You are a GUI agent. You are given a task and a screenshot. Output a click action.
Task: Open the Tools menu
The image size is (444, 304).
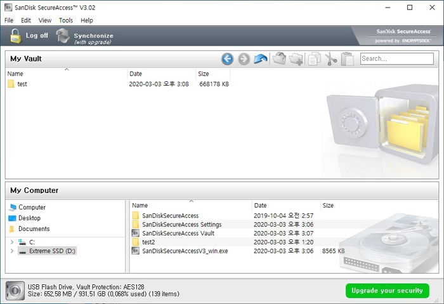pyautogui.click(x=66, y=20)
